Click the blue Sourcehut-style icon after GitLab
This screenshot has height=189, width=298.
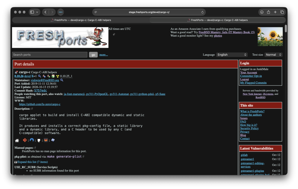(x=53, y=140)
